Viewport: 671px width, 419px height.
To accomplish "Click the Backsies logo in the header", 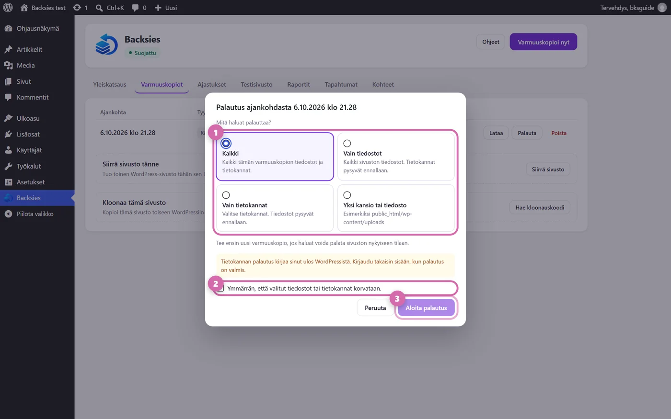I will (x=106, y=45).
